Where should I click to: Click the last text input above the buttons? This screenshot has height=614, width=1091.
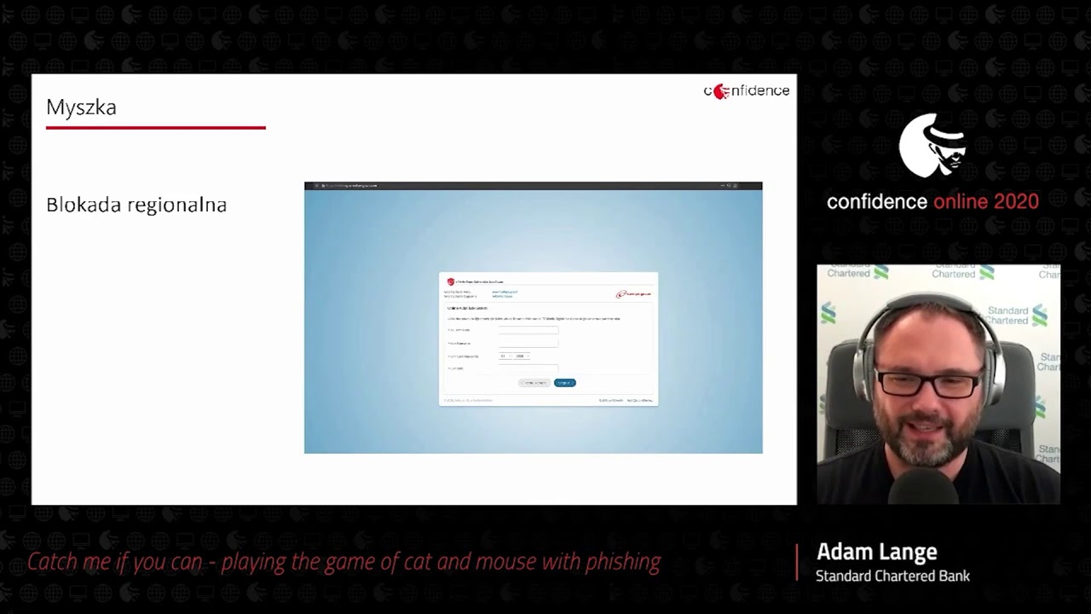528,368
